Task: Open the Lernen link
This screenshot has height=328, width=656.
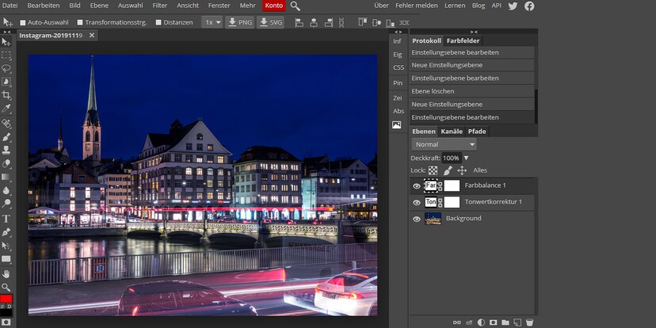Action: (x=455, y=6)
